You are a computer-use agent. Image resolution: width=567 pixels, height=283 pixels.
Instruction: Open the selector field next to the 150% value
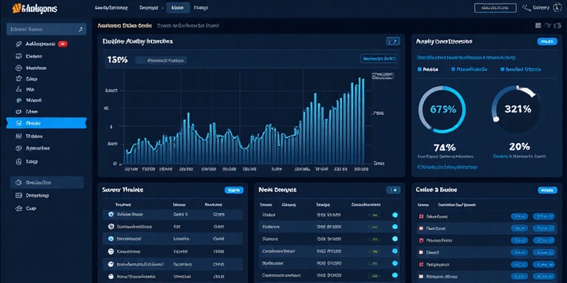161,60
